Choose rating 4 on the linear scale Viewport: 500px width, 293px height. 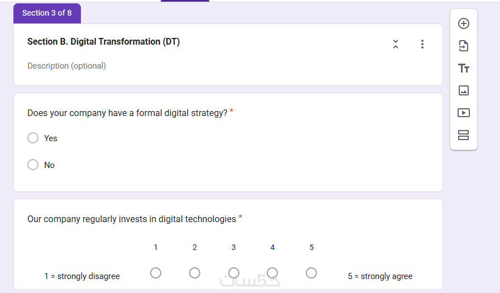[x=272, y=273]
